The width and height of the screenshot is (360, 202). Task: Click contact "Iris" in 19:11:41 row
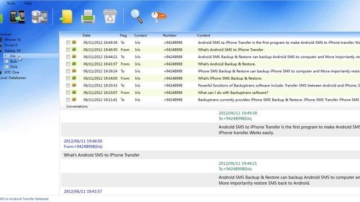(137, 100)
